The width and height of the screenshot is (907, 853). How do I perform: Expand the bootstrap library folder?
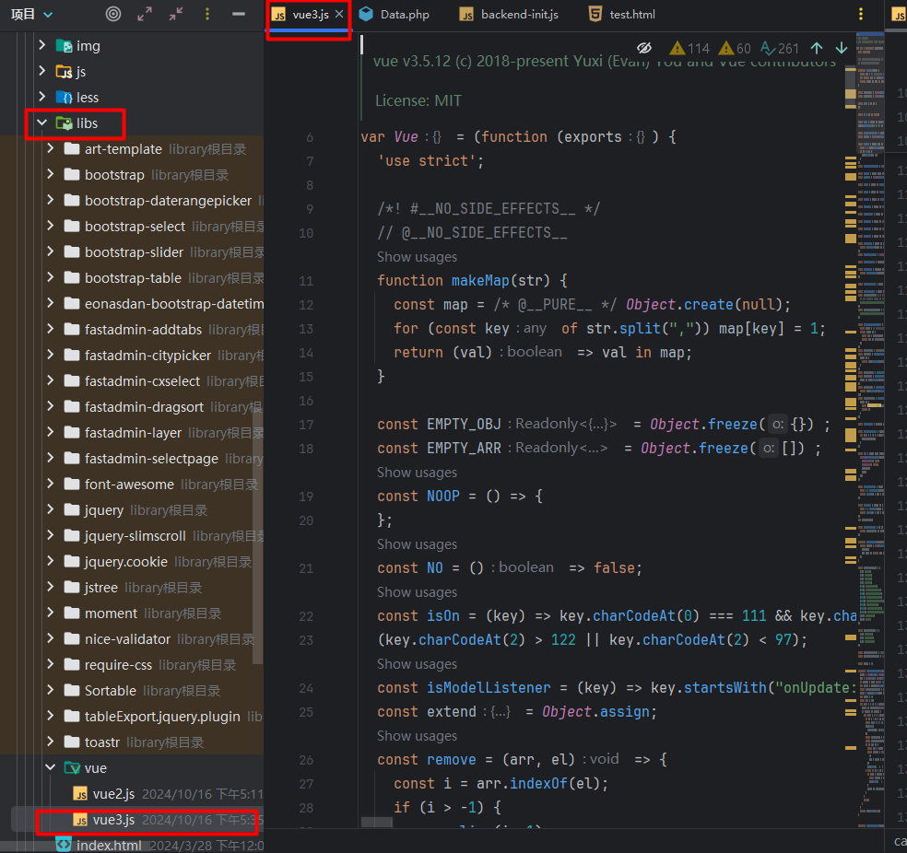tap(51, 174)
